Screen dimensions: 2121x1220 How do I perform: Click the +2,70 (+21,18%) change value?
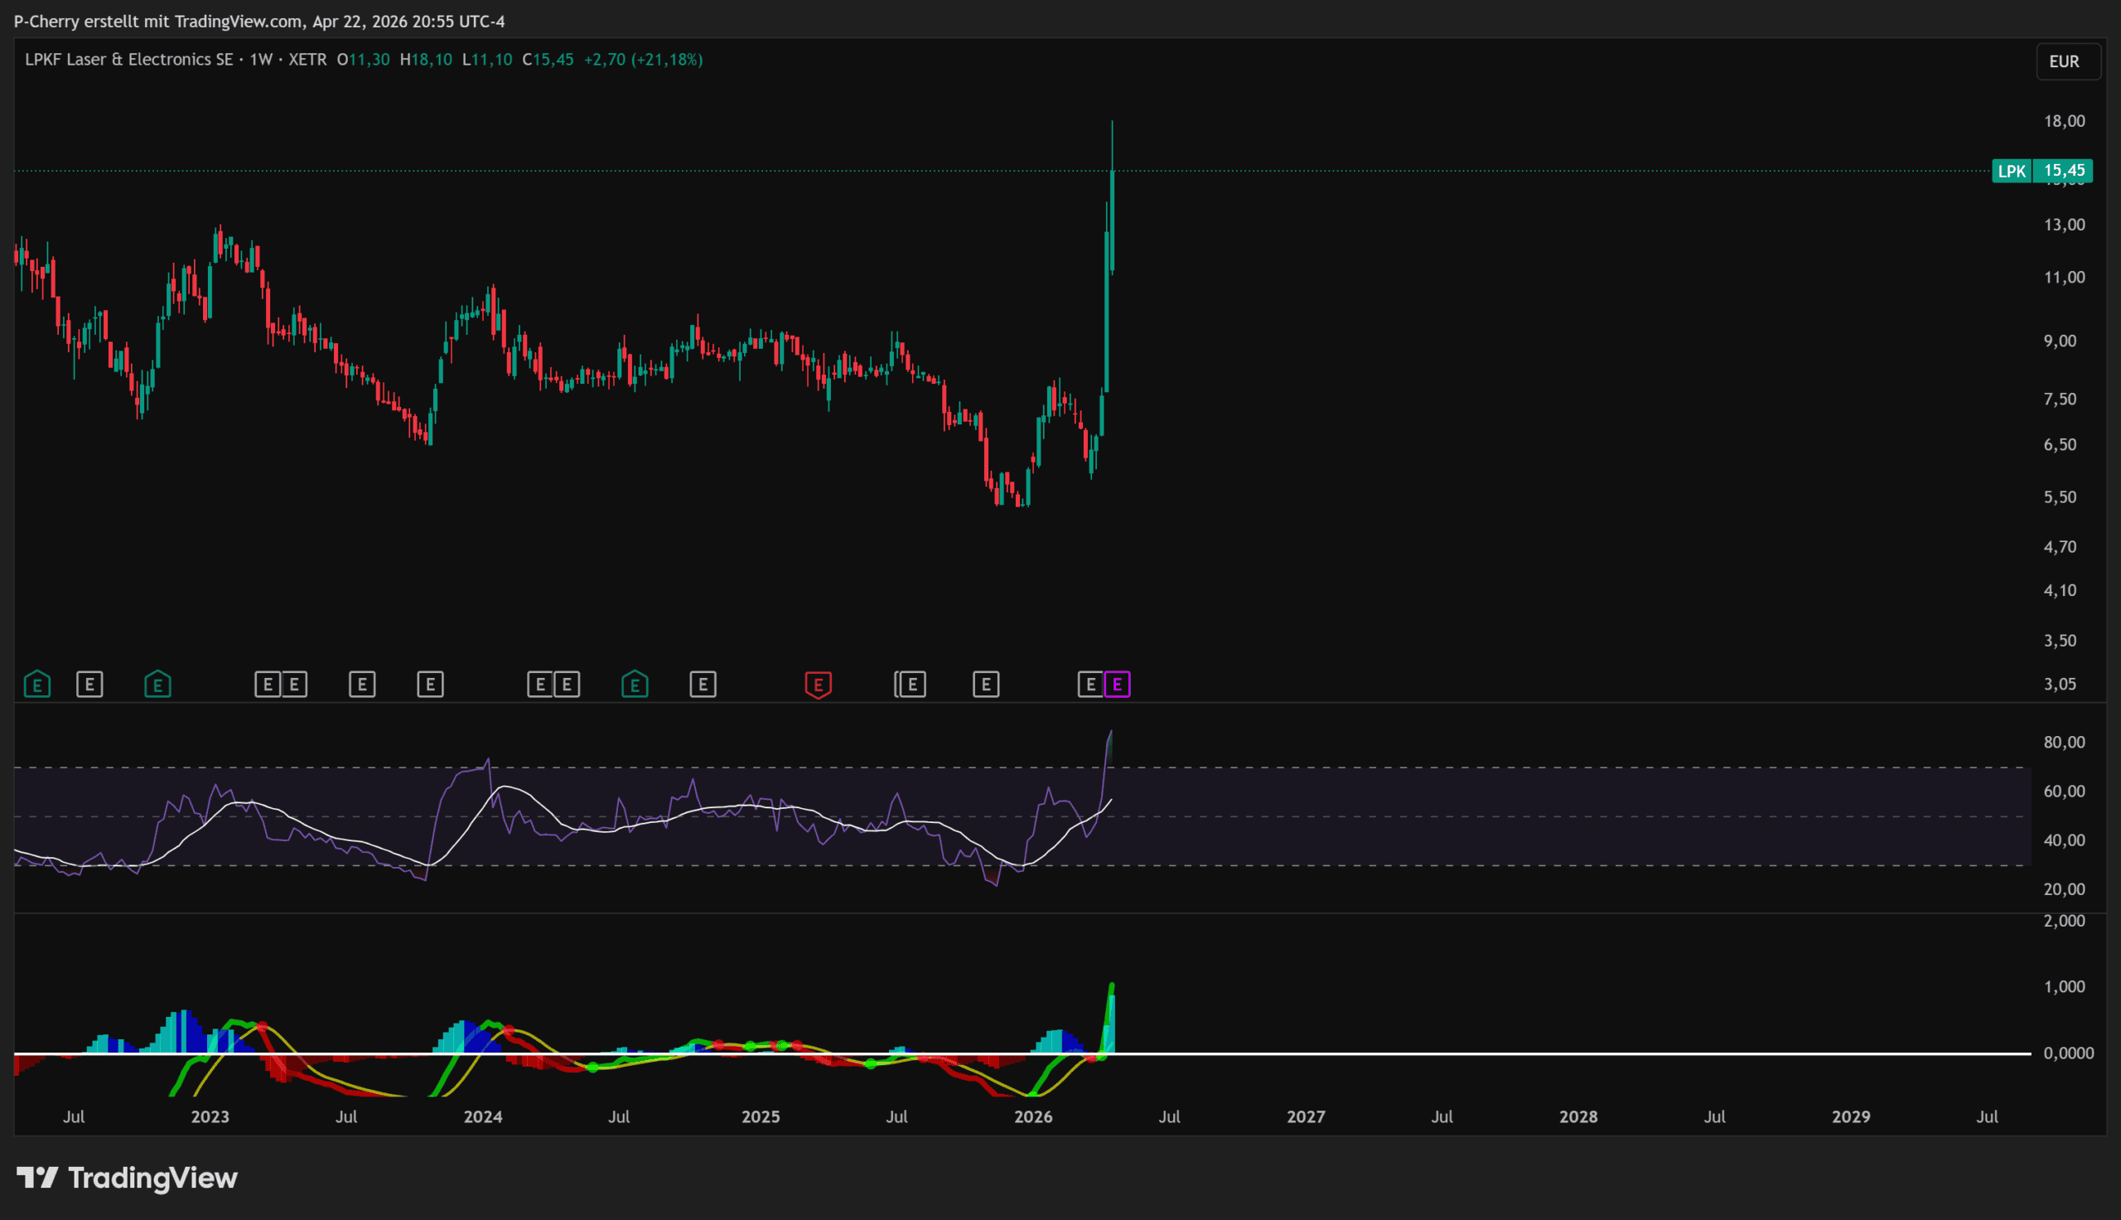click(643, 60)
